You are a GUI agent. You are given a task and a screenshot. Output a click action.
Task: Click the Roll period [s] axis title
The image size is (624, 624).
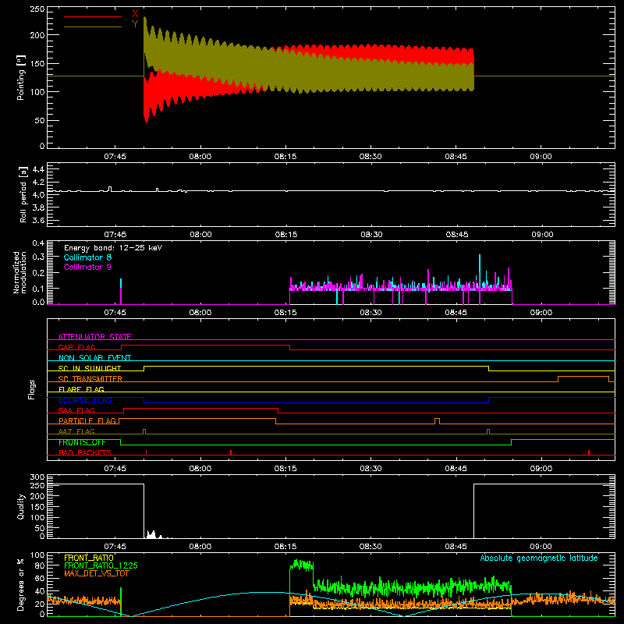[x=23, y=194]
